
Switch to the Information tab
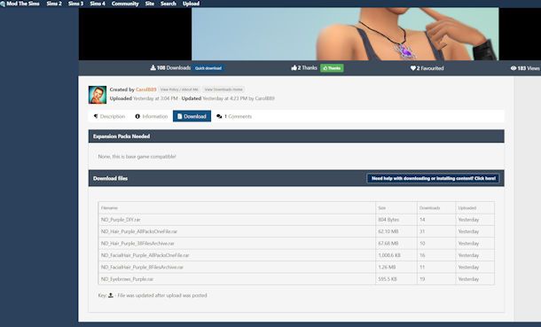151,116
